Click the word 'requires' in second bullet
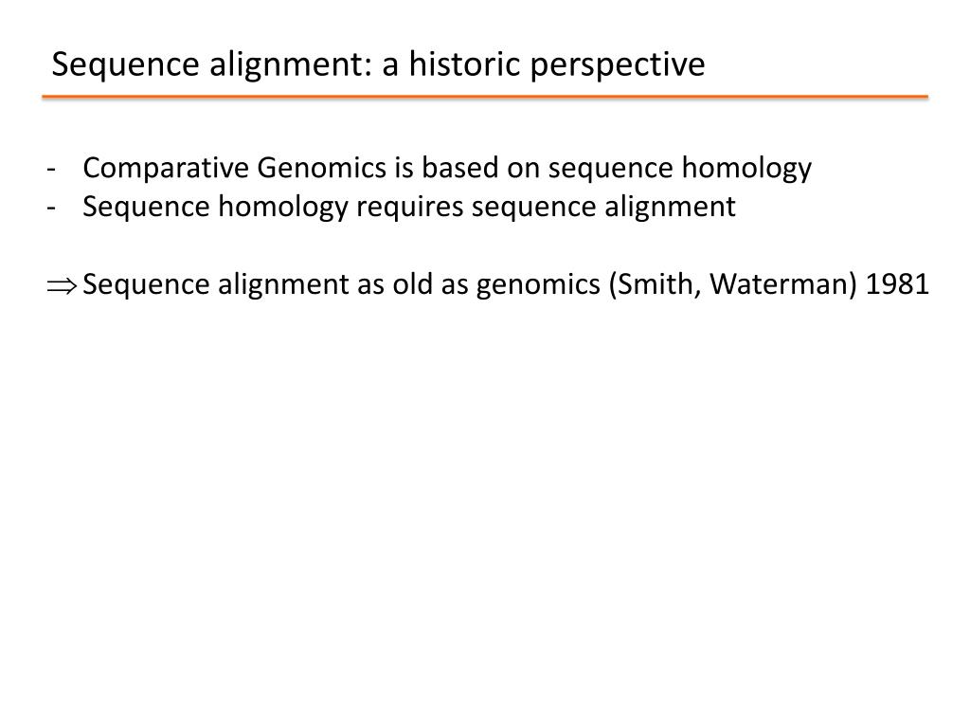Image resolution: width=970 pixels, height=728 pixels. click(409, 208)
